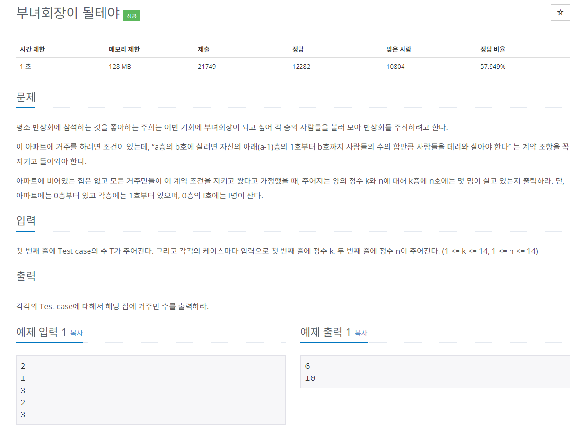Click the output description starting 각각의 Test case에
Viewport: 580px width, 430px height.
pos(112,306)
